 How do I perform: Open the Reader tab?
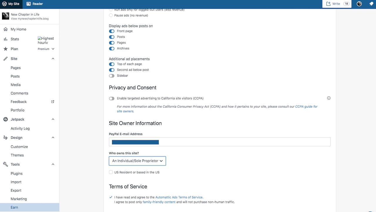click(35, 4)
